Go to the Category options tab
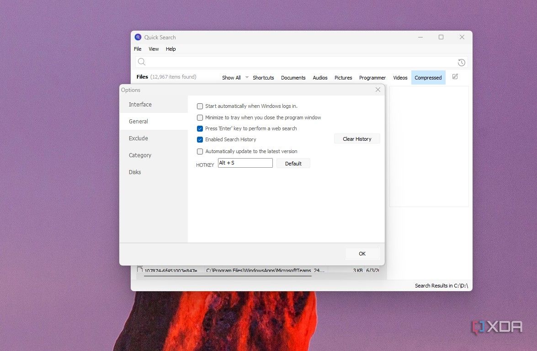The width and height of the screenshot is (537, 351). pos(154,155)
